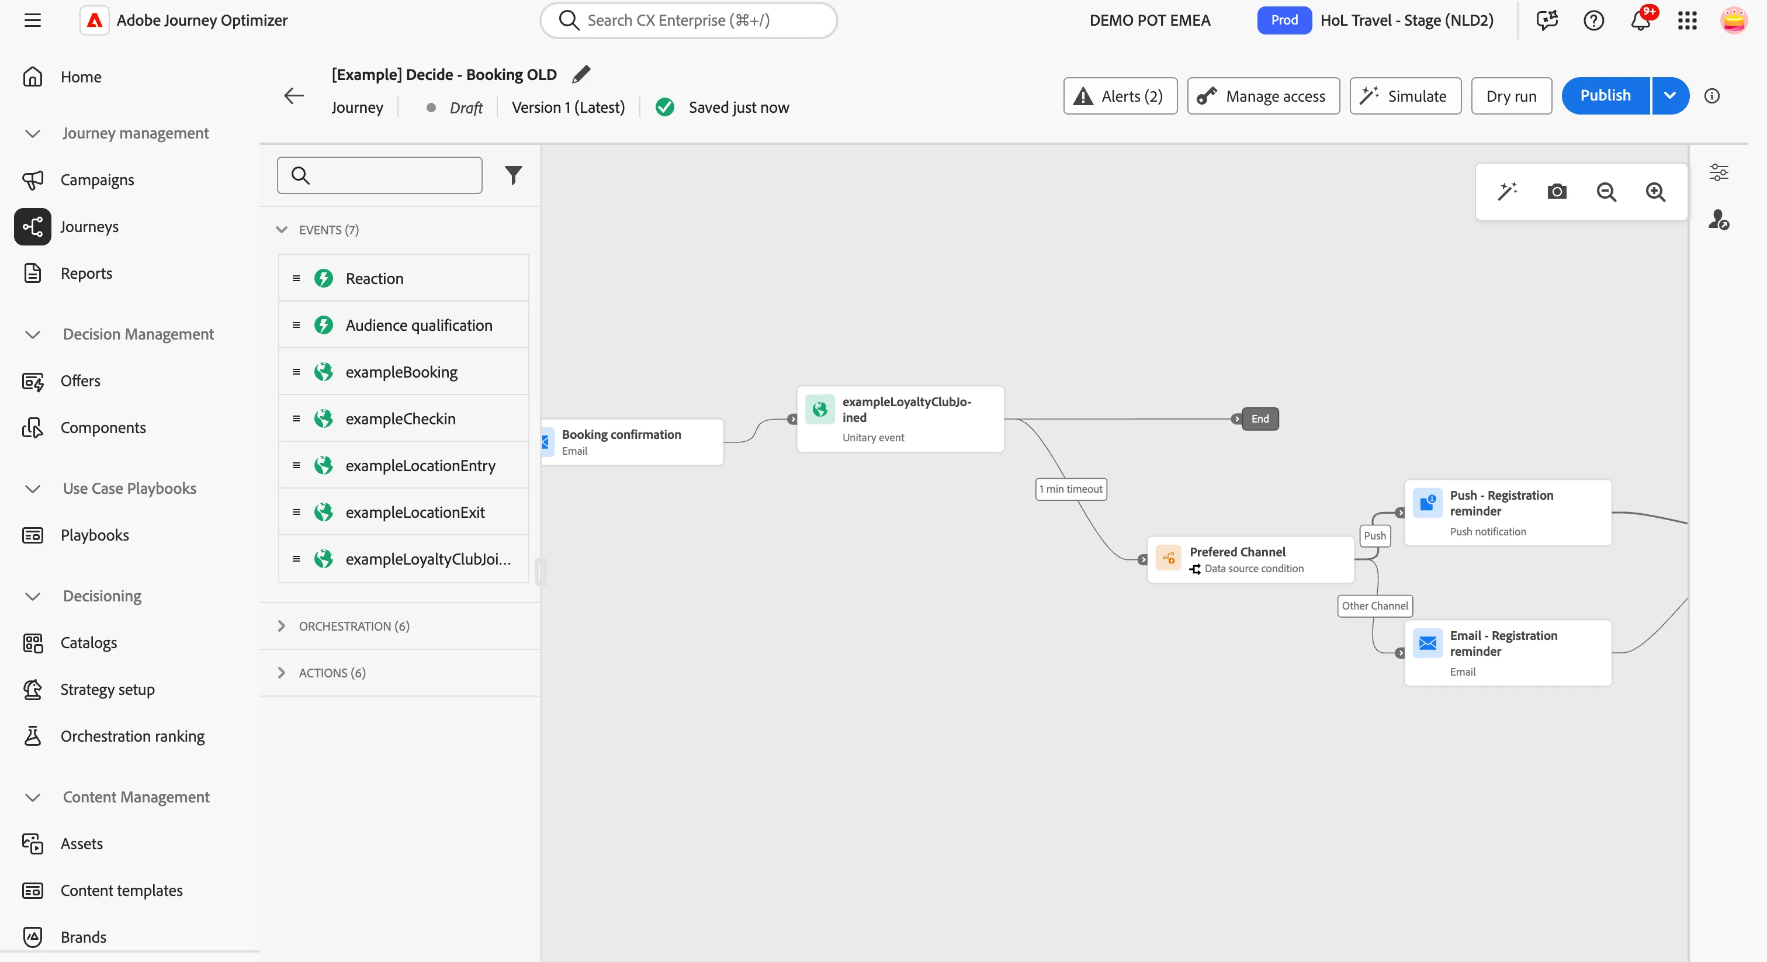The image size is (1767, 962).
Task: Open the help question mark icon
Action: click(x=1593, y=20)
